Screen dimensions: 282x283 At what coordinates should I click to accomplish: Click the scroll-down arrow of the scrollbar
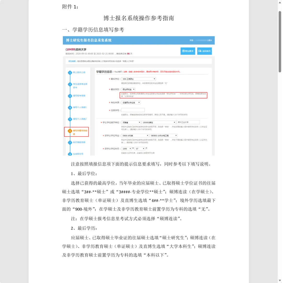click(280, 280)
